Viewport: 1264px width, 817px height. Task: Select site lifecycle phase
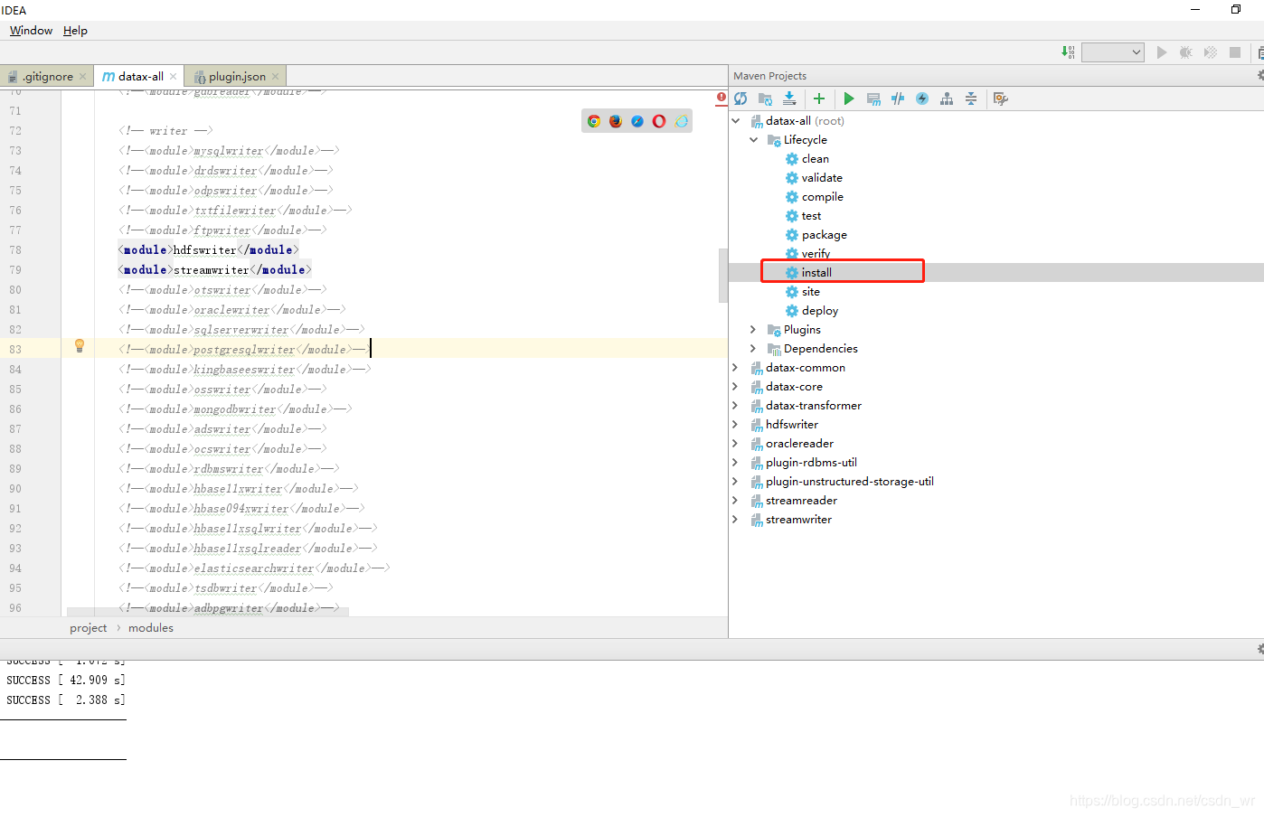(803, 292)
